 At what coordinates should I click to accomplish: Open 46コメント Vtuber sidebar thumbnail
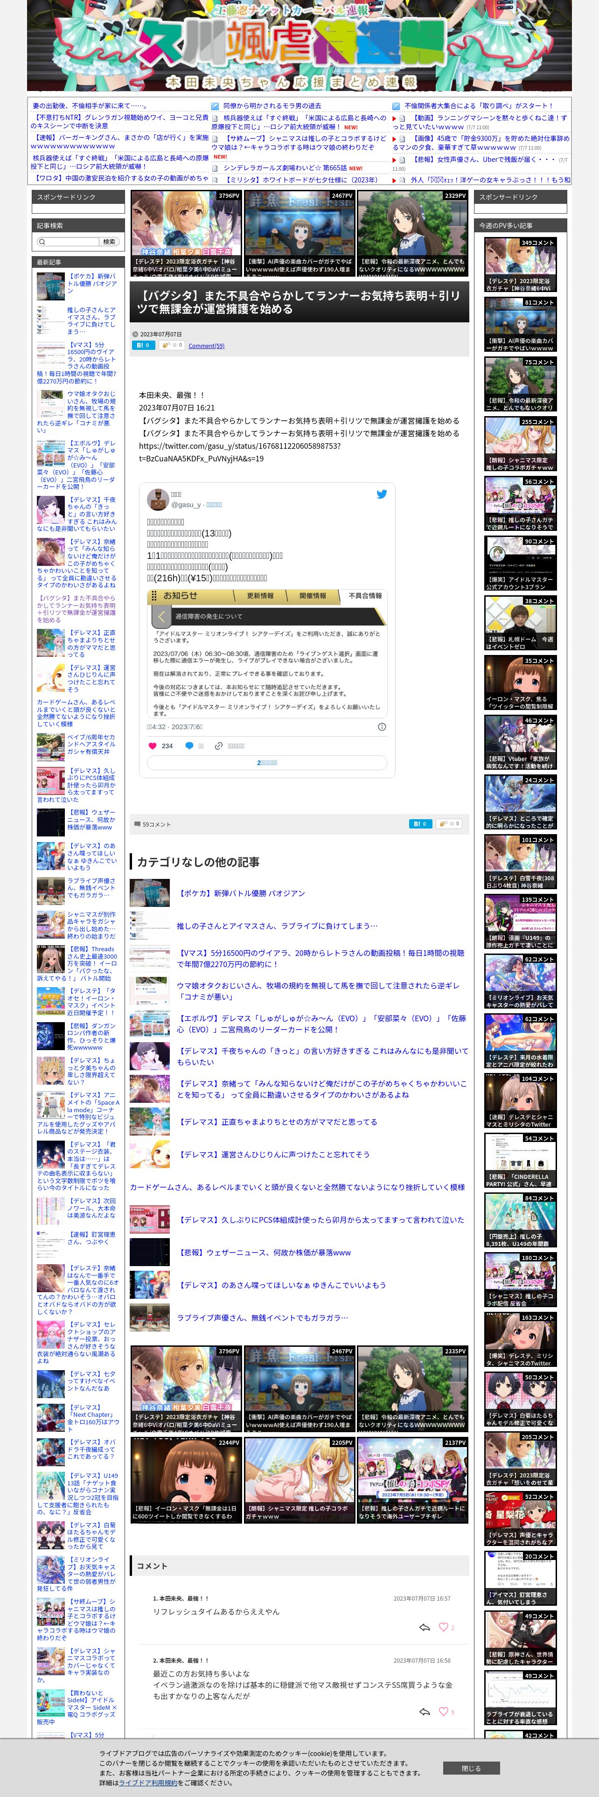(x=520, y=743)
